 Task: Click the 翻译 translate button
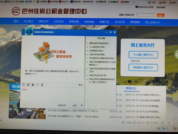(173, 3)
